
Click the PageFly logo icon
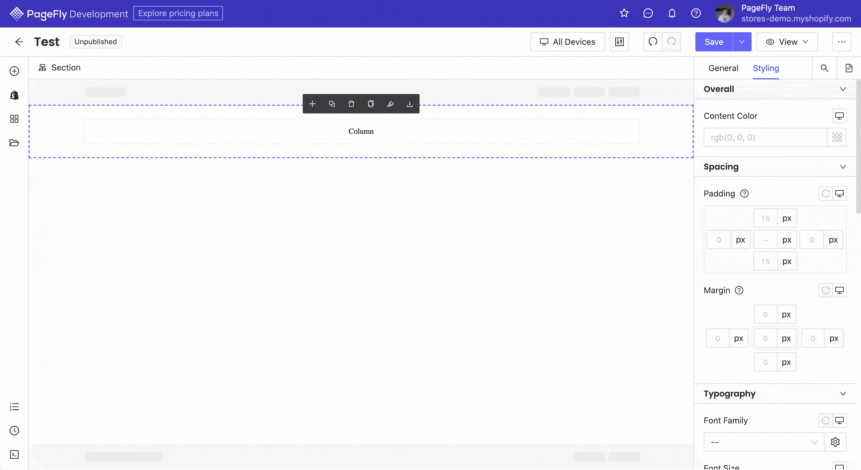point(16,14)
